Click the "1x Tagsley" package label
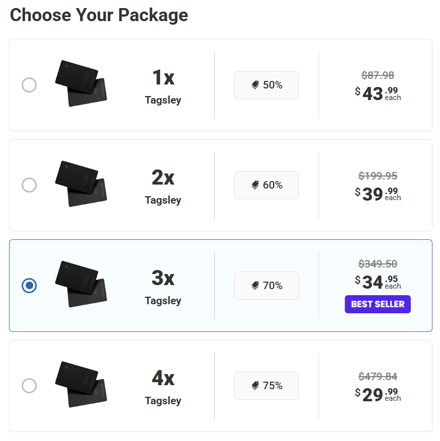The image size is (440, 441). point(163,86)
